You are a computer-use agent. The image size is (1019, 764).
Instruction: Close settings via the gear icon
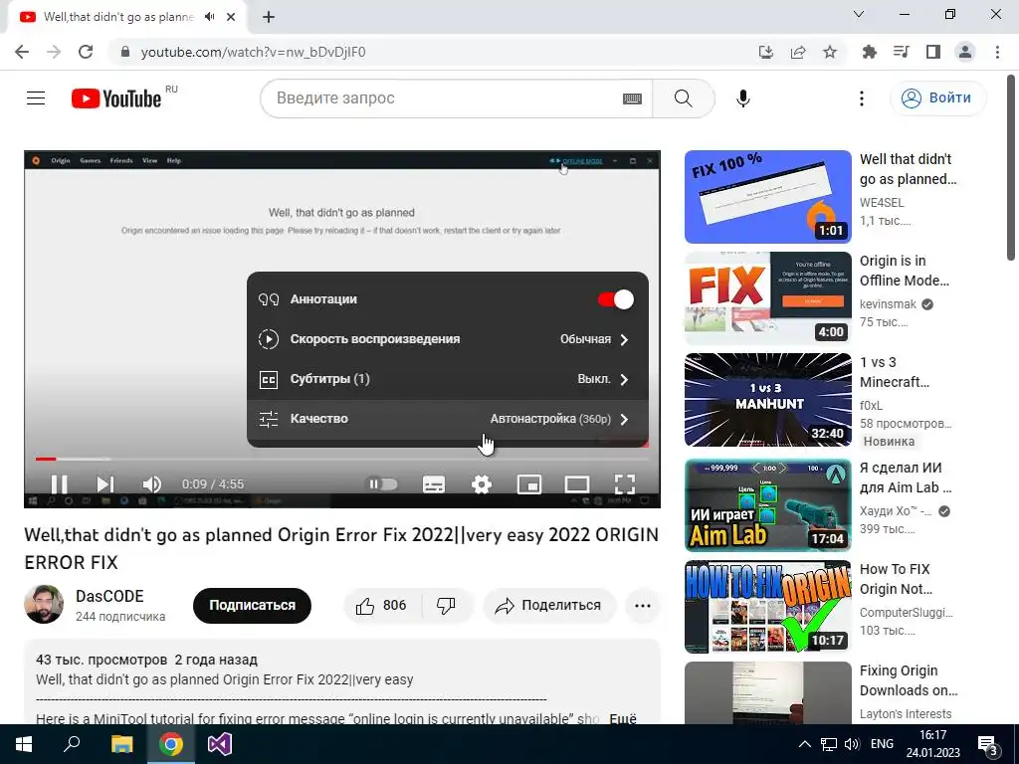[482, 484]
